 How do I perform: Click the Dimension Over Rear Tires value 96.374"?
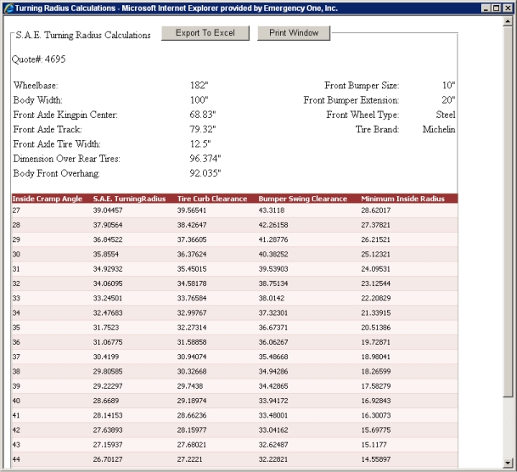point(205,159)
